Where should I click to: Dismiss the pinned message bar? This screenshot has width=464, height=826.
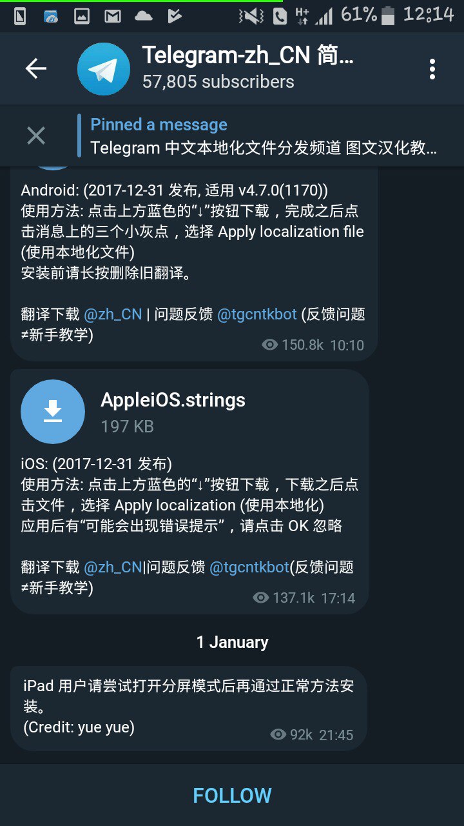[36, 136]
